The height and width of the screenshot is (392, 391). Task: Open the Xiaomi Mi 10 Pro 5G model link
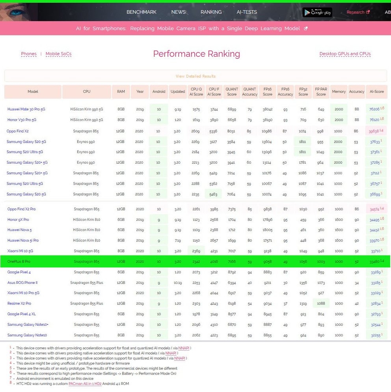click(23, 293)
